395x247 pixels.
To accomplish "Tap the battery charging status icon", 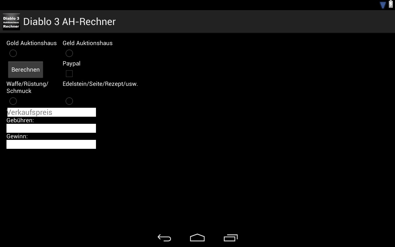I will click(391, 4).
